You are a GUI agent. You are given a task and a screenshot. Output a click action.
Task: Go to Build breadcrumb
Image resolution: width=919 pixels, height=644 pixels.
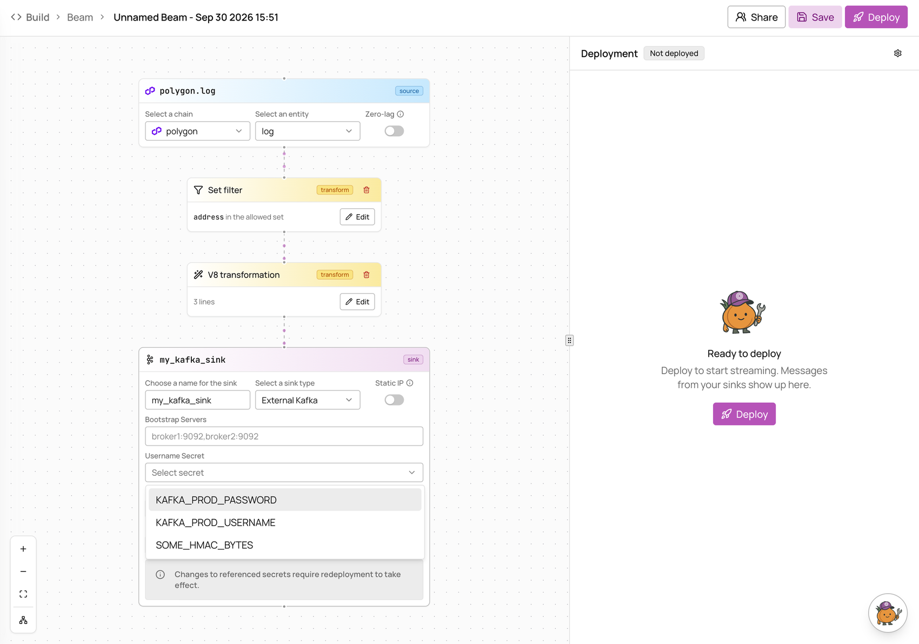coord(38,17)
